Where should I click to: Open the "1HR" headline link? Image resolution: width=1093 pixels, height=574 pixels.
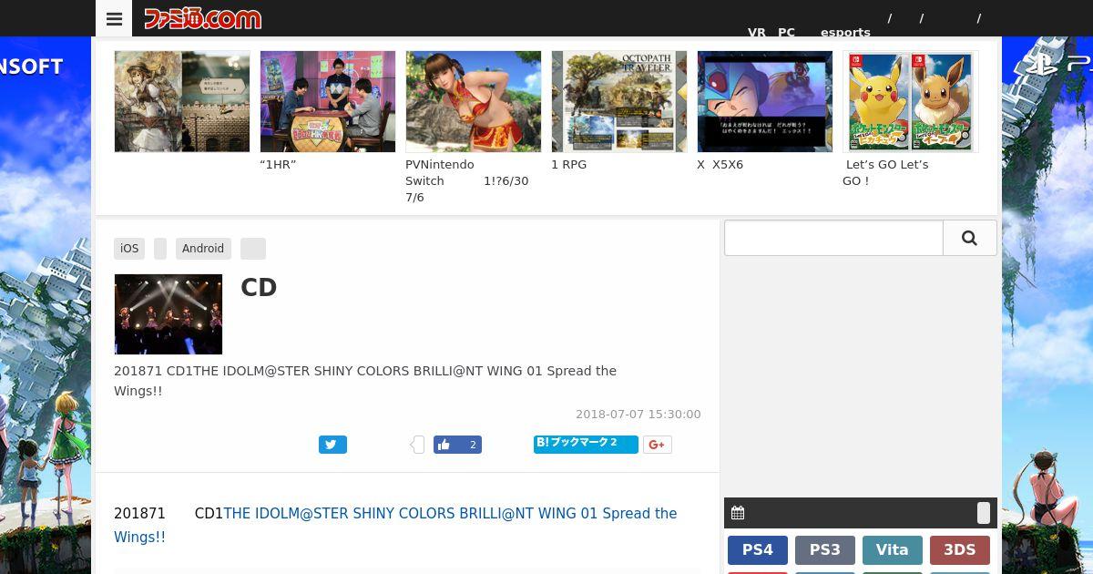[278, 165]
